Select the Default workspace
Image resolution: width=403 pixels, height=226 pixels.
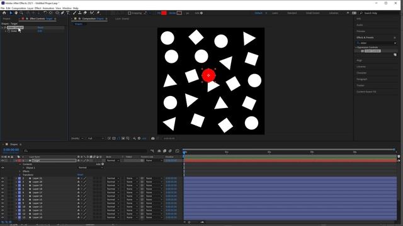point(259,13)
